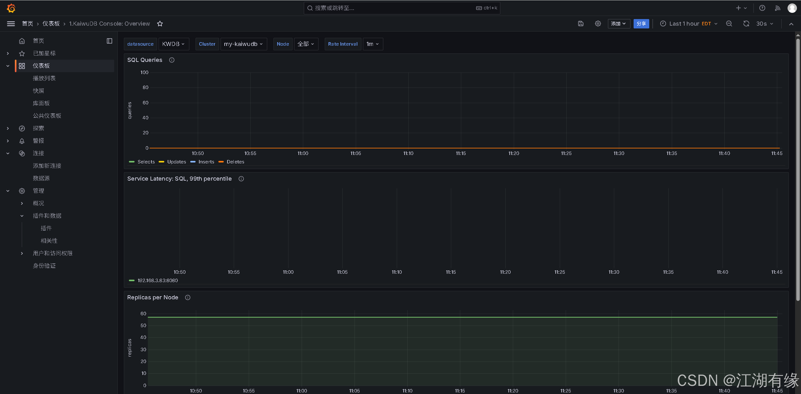
Task: Open the Rate Interval 1m dropdown
Action: click(373, 44)
